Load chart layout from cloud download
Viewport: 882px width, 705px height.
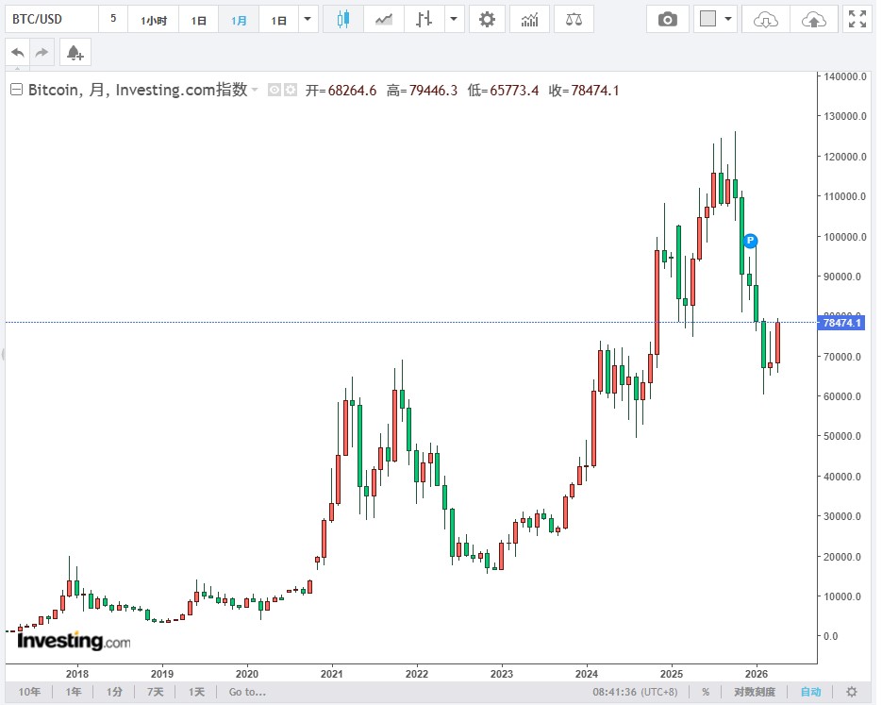766,20
